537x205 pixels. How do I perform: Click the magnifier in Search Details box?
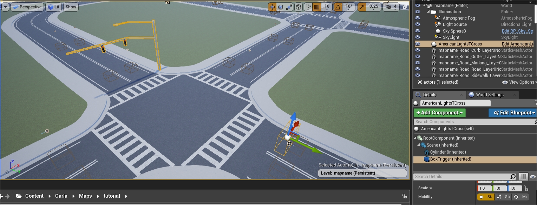(x=513, y=177)
